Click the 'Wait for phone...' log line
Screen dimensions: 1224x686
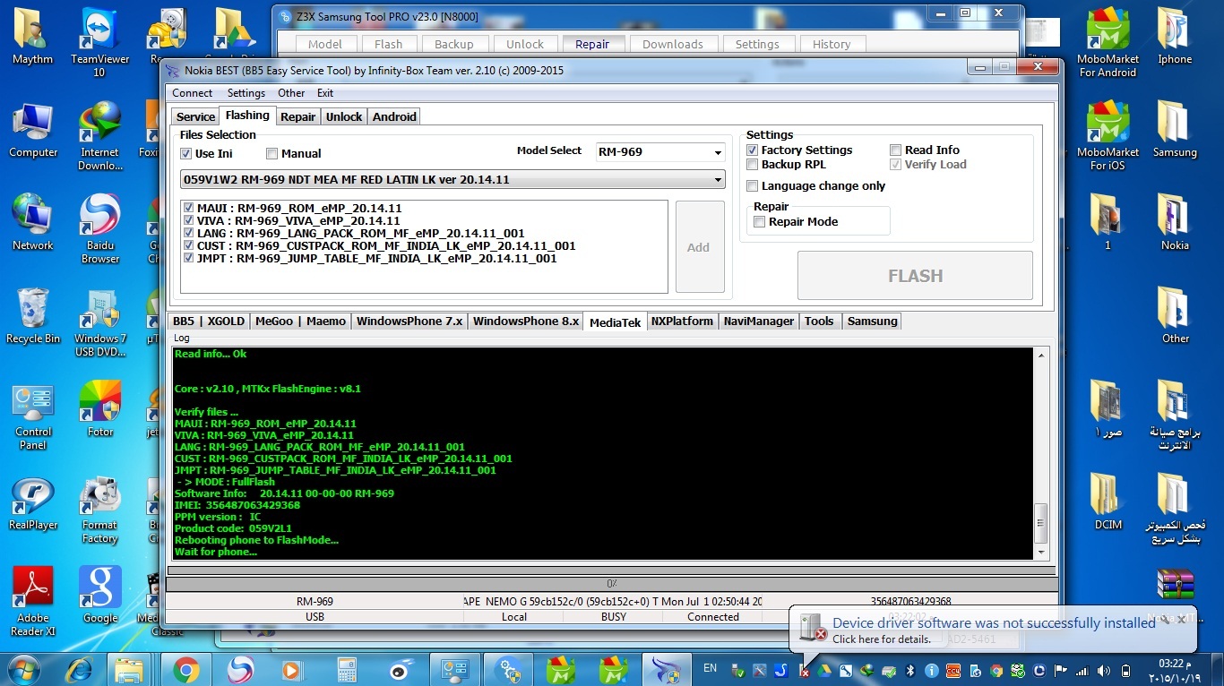(x=216, y=552)
